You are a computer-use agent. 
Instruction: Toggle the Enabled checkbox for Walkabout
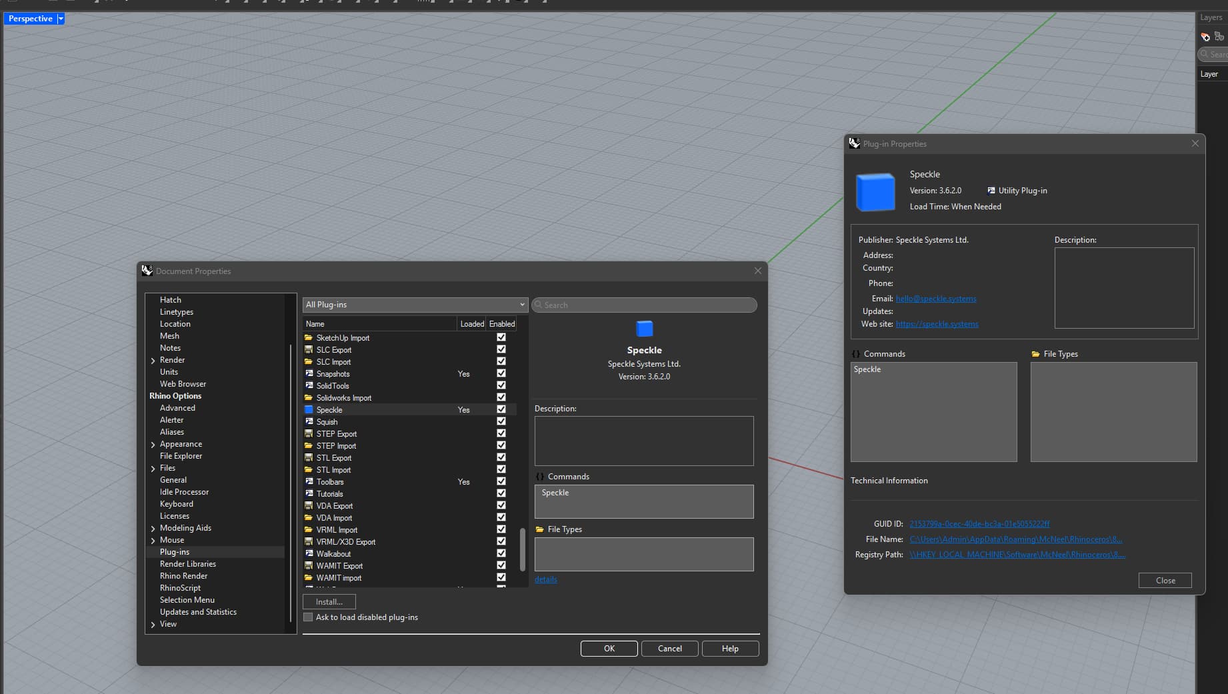click(x=501, y=553)
